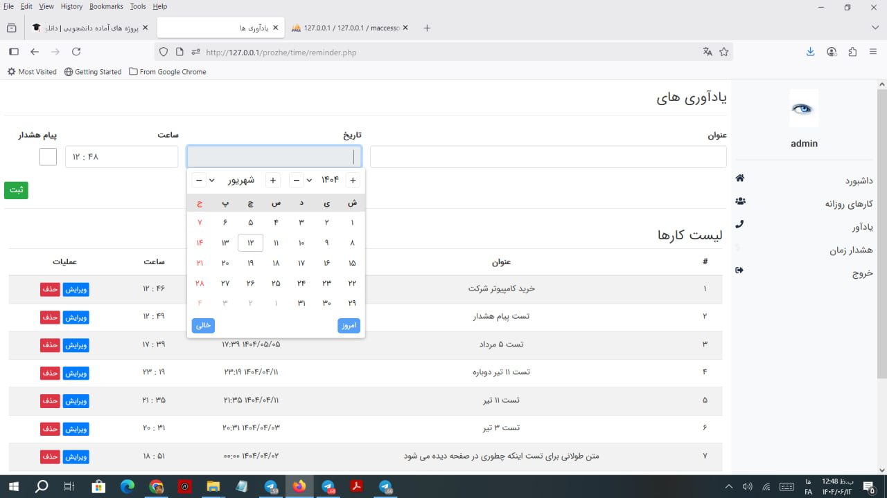887x498 pixels.
Task: Reload the page with the refresh icon
Action: [76, 52]
